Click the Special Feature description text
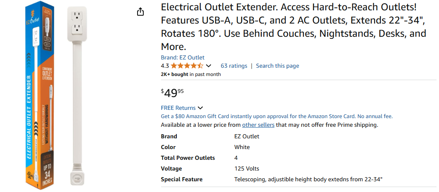Screen dimensions: 439x192 coord(308,179)
